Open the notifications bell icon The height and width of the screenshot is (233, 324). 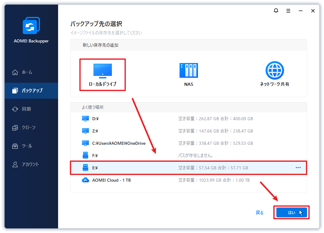(x=276, y=11)
